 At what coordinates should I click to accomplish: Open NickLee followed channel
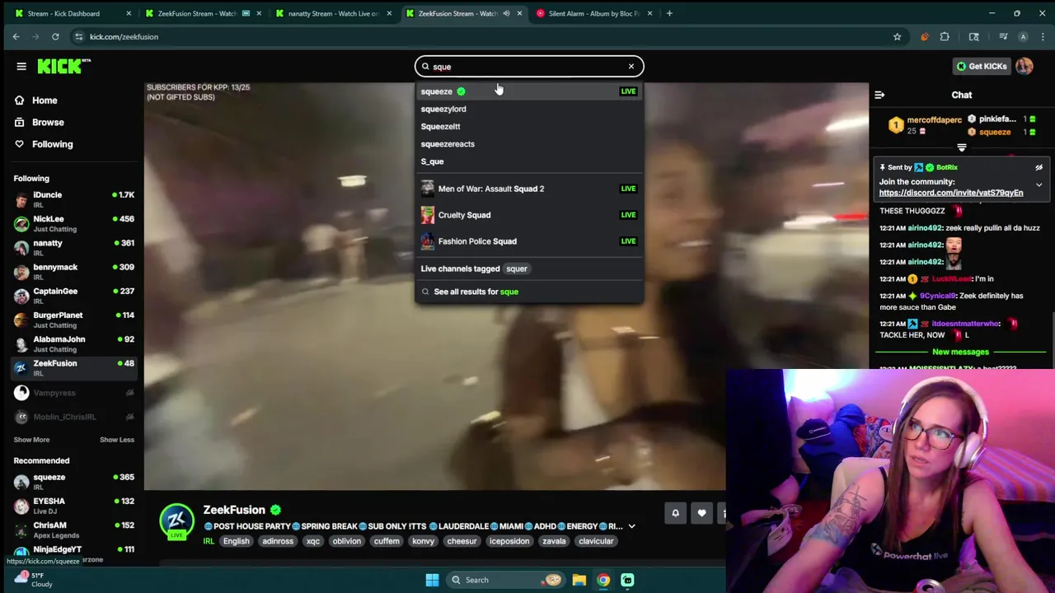73,223
